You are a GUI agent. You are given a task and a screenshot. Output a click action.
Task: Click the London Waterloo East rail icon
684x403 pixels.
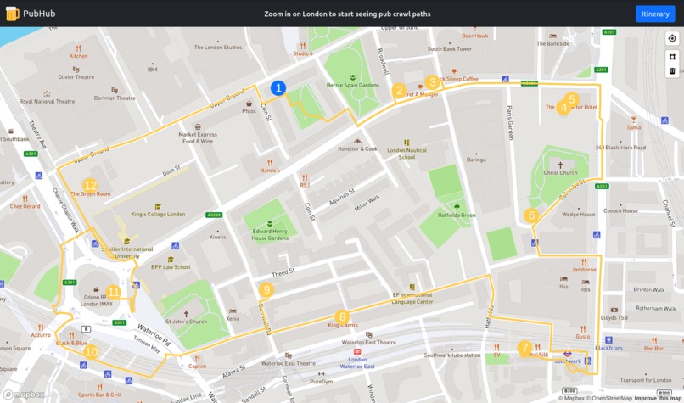[356, 351]
